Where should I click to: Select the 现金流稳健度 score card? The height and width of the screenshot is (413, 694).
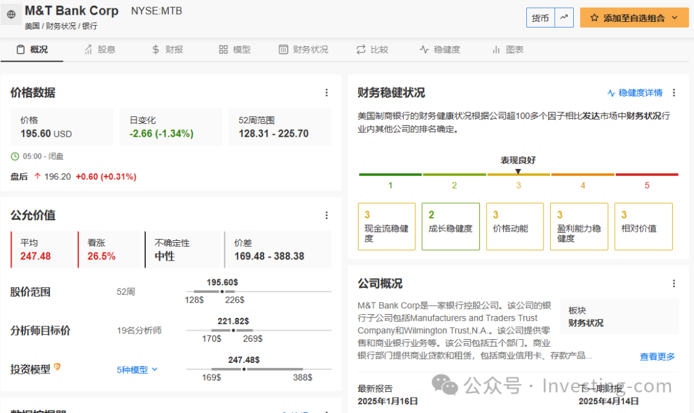point(387,226)
